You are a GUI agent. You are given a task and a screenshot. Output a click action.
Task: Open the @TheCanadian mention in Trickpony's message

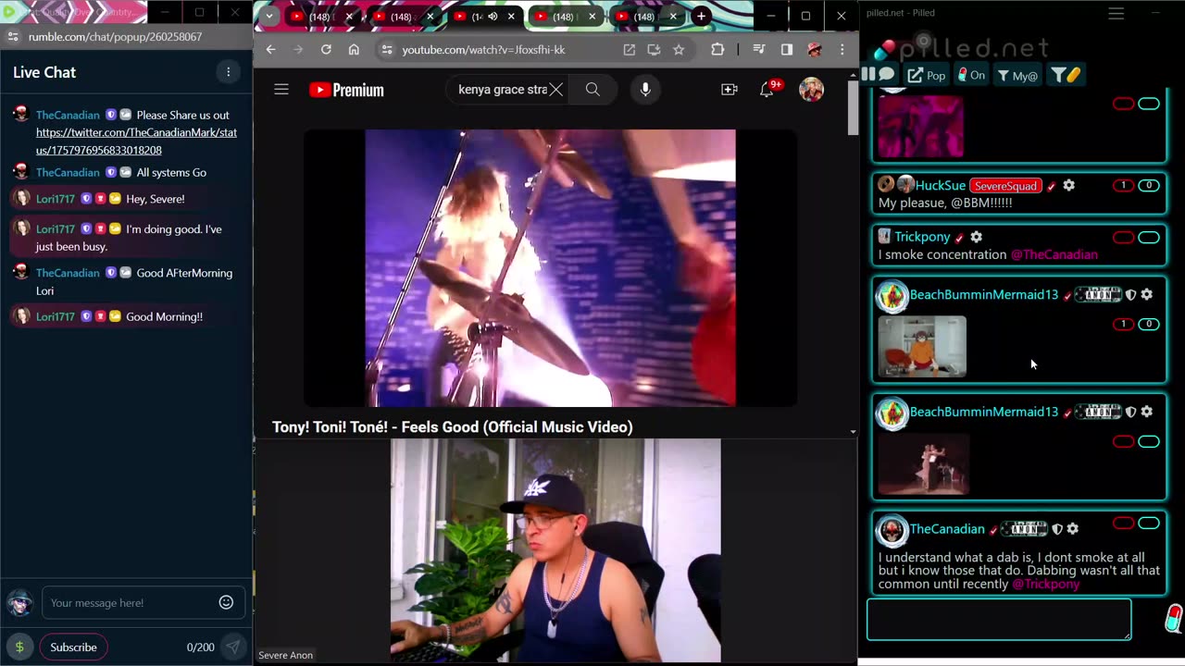point(1054,254)
